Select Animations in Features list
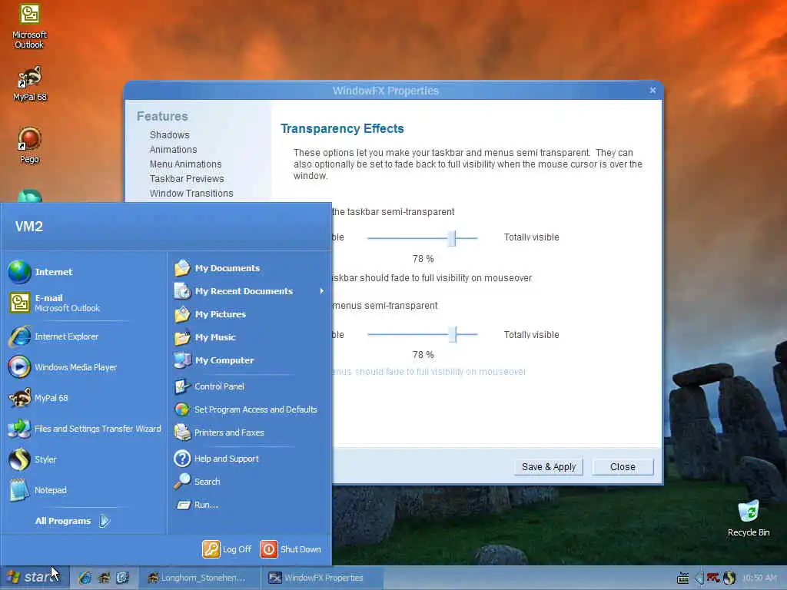787x590 pixels. (173, 150)
